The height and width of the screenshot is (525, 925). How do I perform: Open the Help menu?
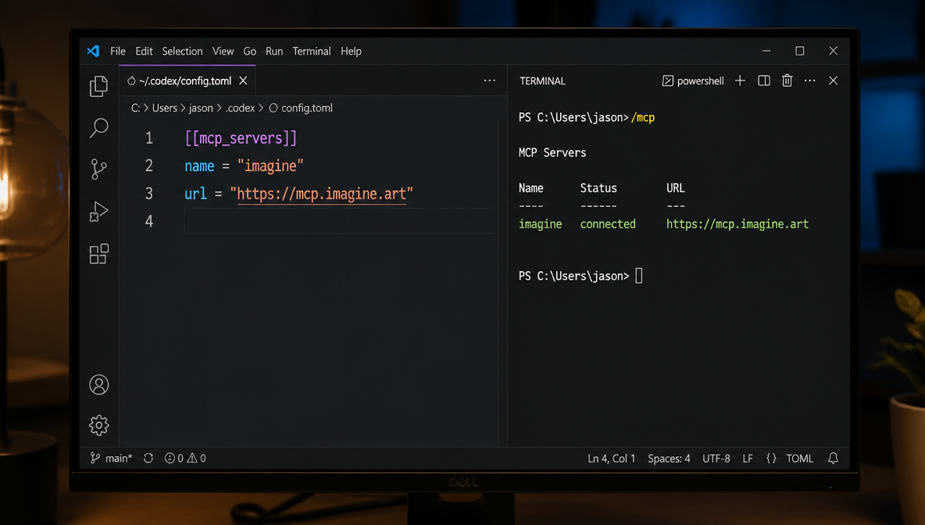[x=351, y=52]
